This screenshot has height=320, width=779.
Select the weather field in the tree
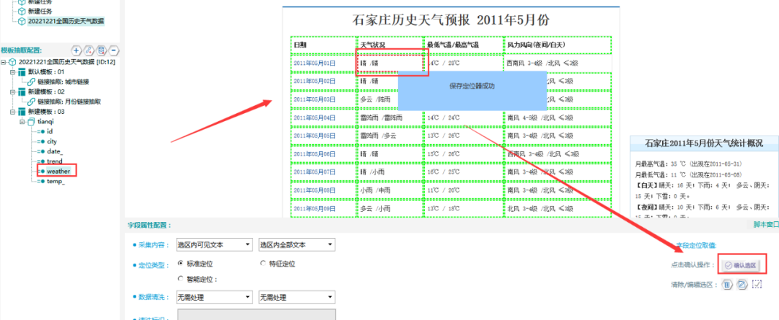[x=58, y=172]
